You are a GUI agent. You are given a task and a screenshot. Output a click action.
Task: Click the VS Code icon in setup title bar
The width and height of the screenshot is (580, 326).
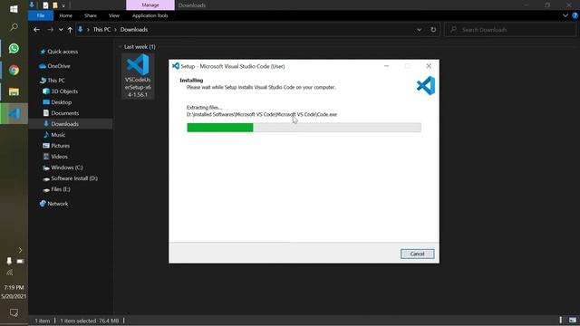(176, 66)
